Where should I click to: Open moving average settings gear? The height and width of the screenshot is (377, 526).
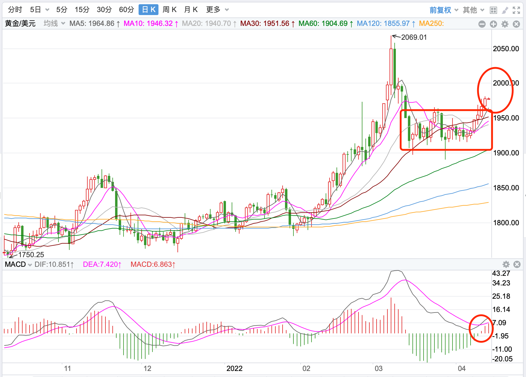point(505,24)
